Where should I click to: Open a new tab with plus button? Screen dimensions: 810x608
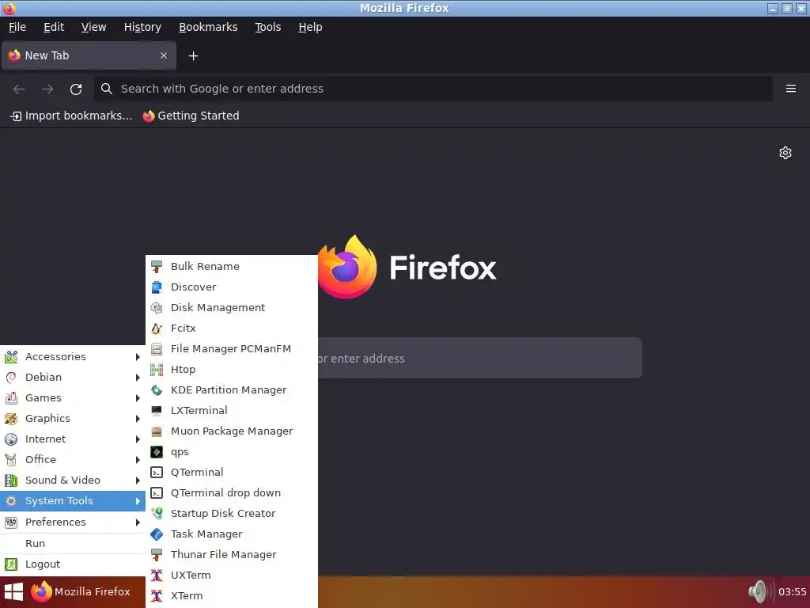pyautogui.click(x=193, y=56)
